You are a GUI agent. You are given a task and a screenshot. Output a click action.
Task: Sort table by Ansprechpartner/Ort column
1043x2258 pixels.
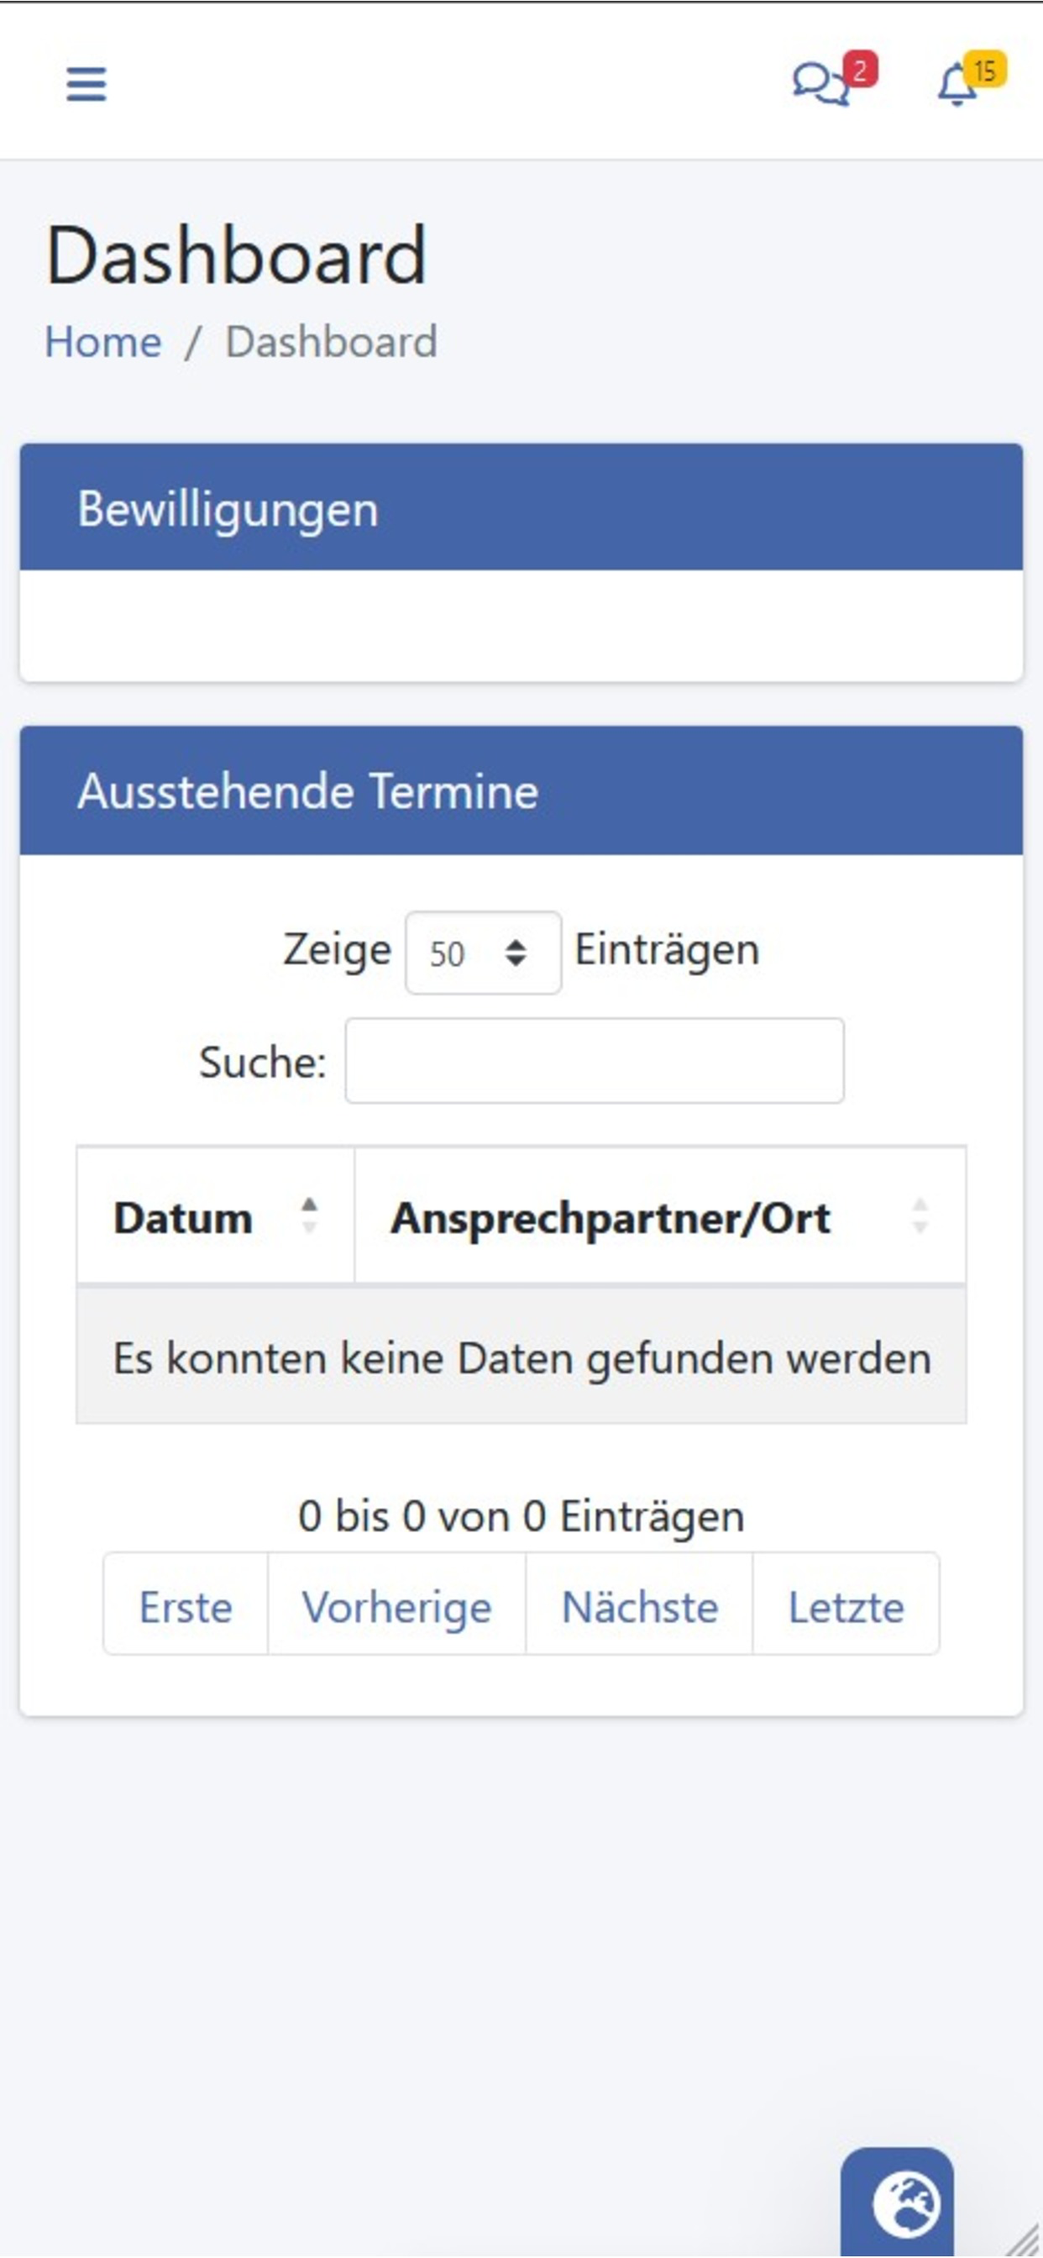[x=660, y=1216]
